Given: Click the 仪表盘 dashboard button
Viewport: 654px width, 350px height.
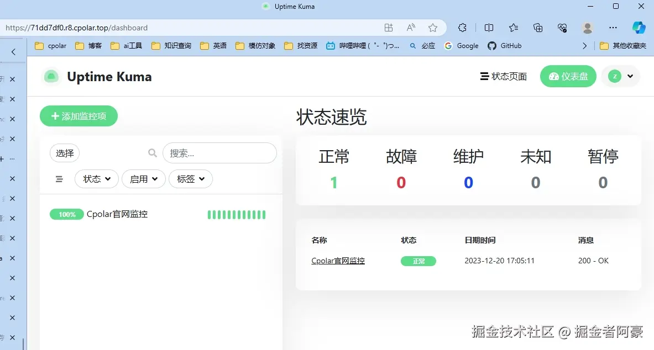Looking at the screenshot, I should tap(568, 76).
